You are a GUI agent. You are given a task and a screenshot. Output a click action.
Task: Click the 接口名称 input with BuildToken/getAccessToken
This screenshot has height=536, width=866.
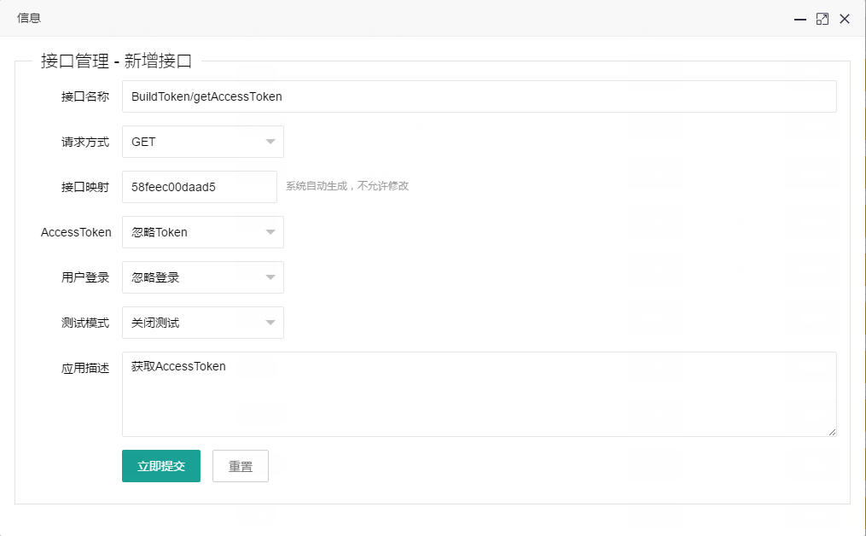coord(479,96)
